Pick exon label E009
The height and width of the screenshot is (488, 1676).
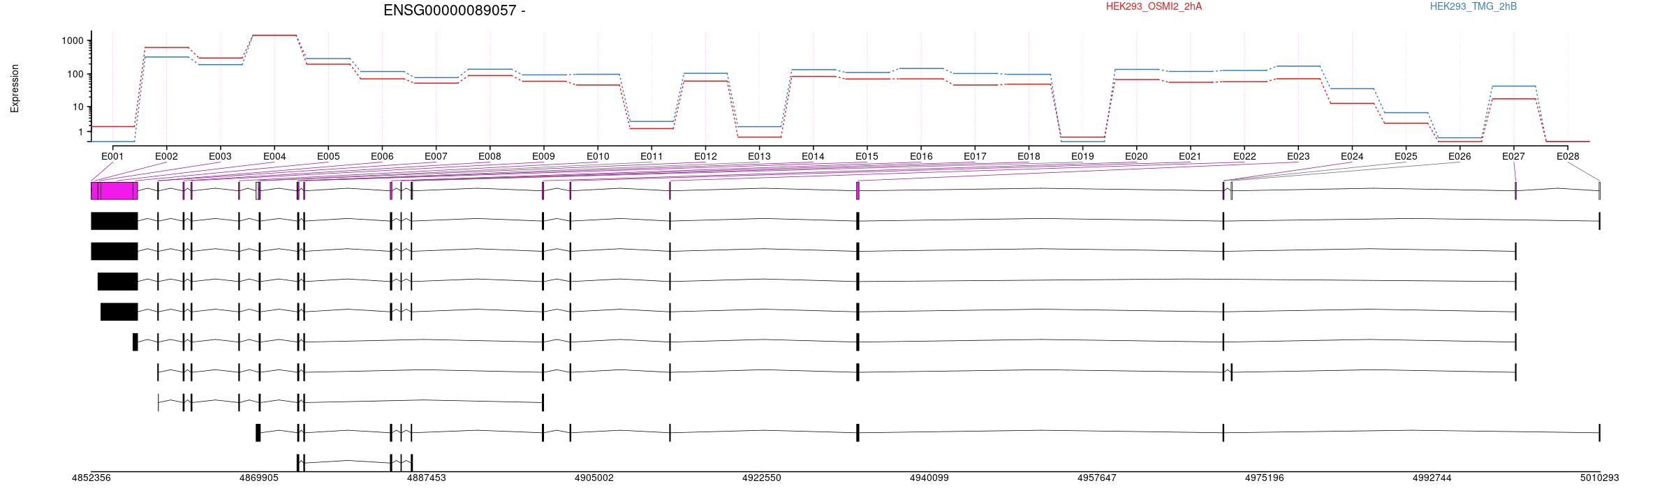pos(543,157)
